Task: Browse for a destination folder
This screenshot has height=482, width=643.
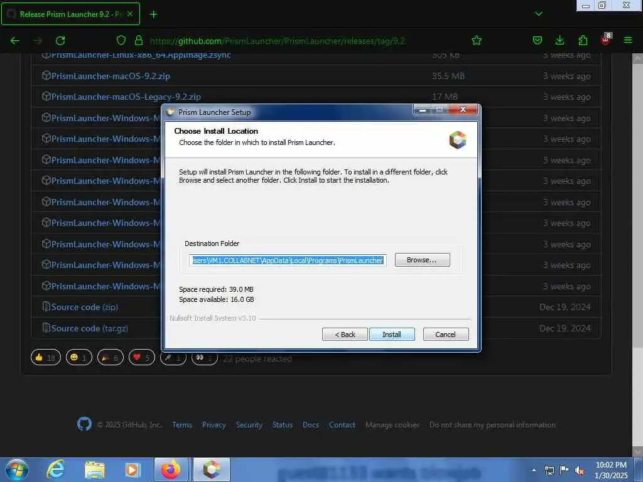Action: [x=422, y=260]
